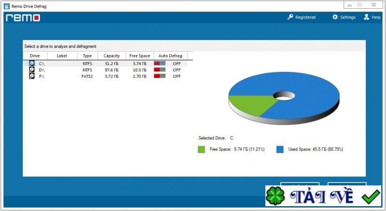Click the Remo Drive Defrag title bar icon

pyautogui.click(x=7, y=6)
